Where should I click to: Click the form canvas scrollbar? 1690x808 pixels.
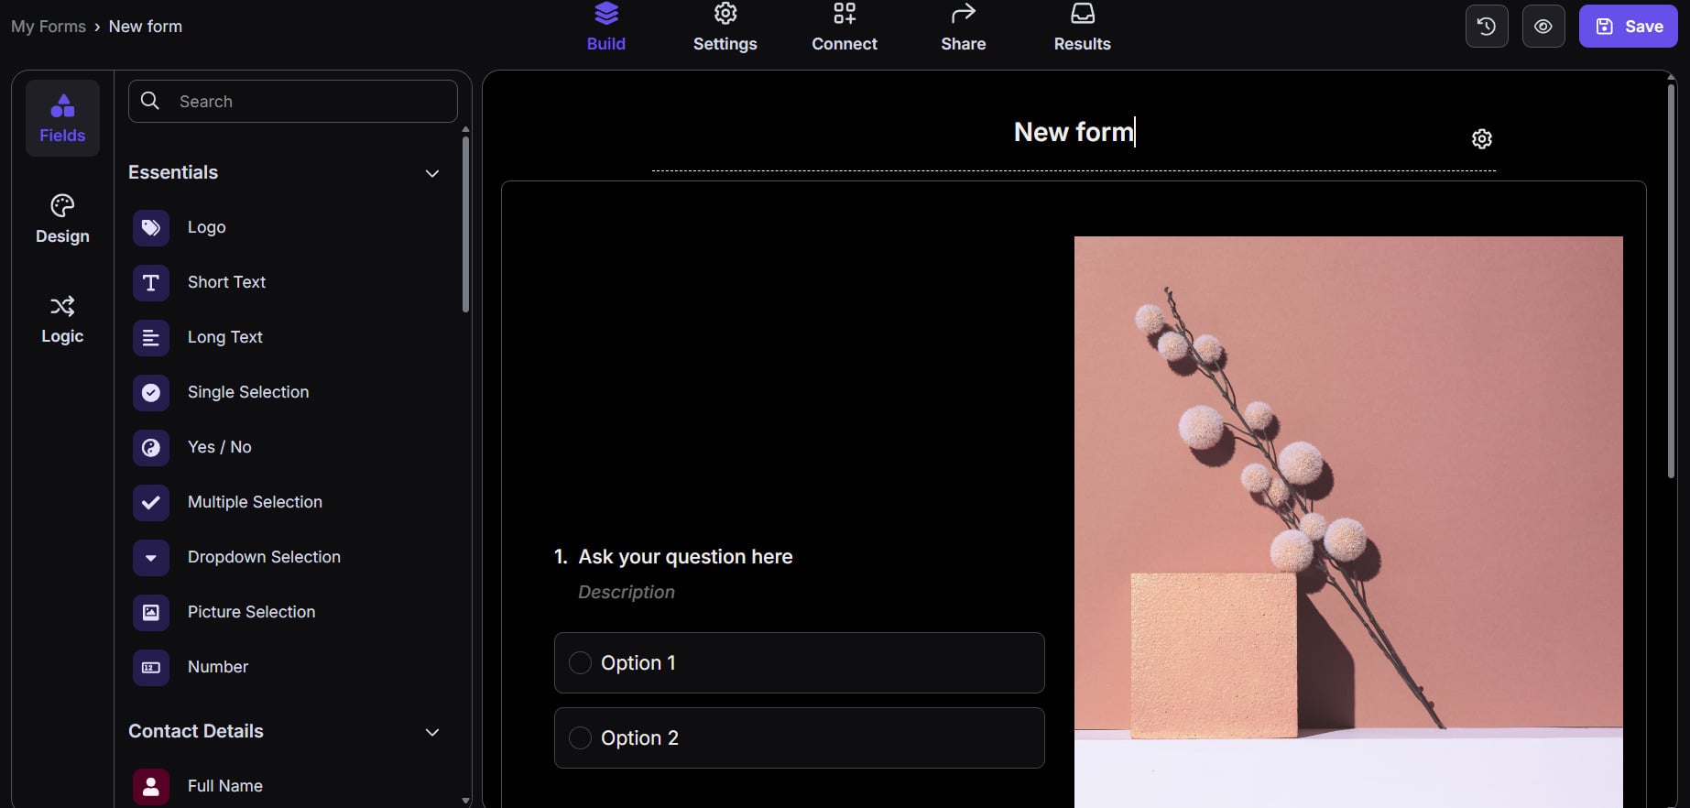[1672, 281]
